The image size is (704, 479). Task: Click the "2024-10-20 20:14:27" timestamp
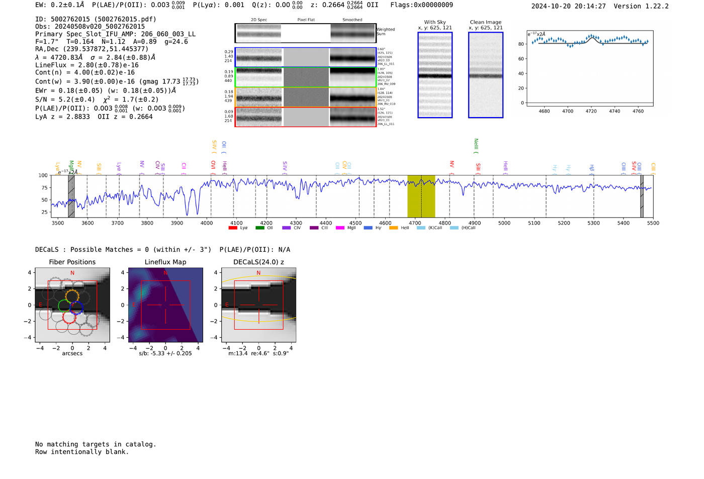click(568, 6)
